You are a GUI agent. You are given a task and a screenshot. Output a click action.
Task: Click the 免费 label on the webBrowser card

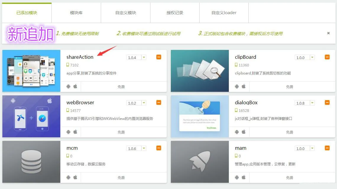121,132
